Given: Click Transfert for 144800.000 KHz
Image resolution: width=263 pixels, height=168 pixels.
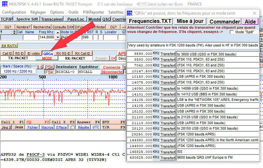Looking at the screenshot, I should (168, 146).
